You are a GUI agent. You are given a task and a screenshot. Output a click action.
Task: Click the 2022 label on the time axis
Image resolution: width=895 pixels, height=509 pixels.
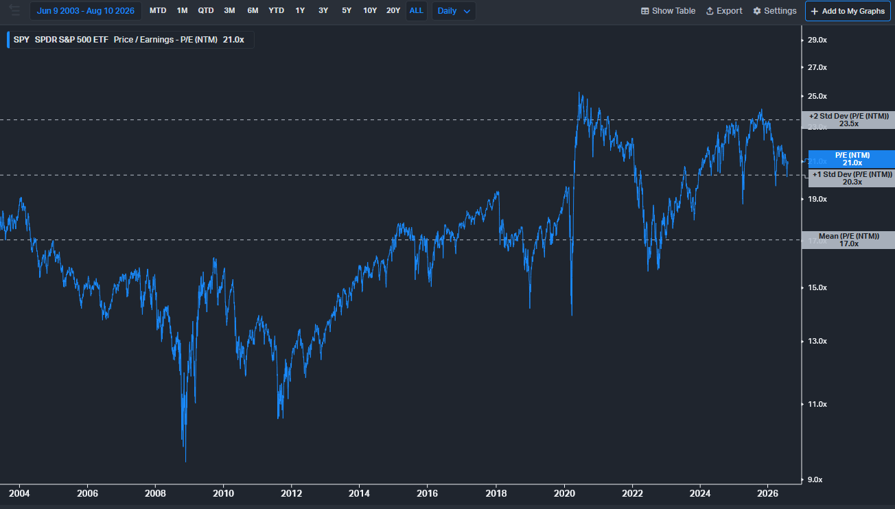632,493
